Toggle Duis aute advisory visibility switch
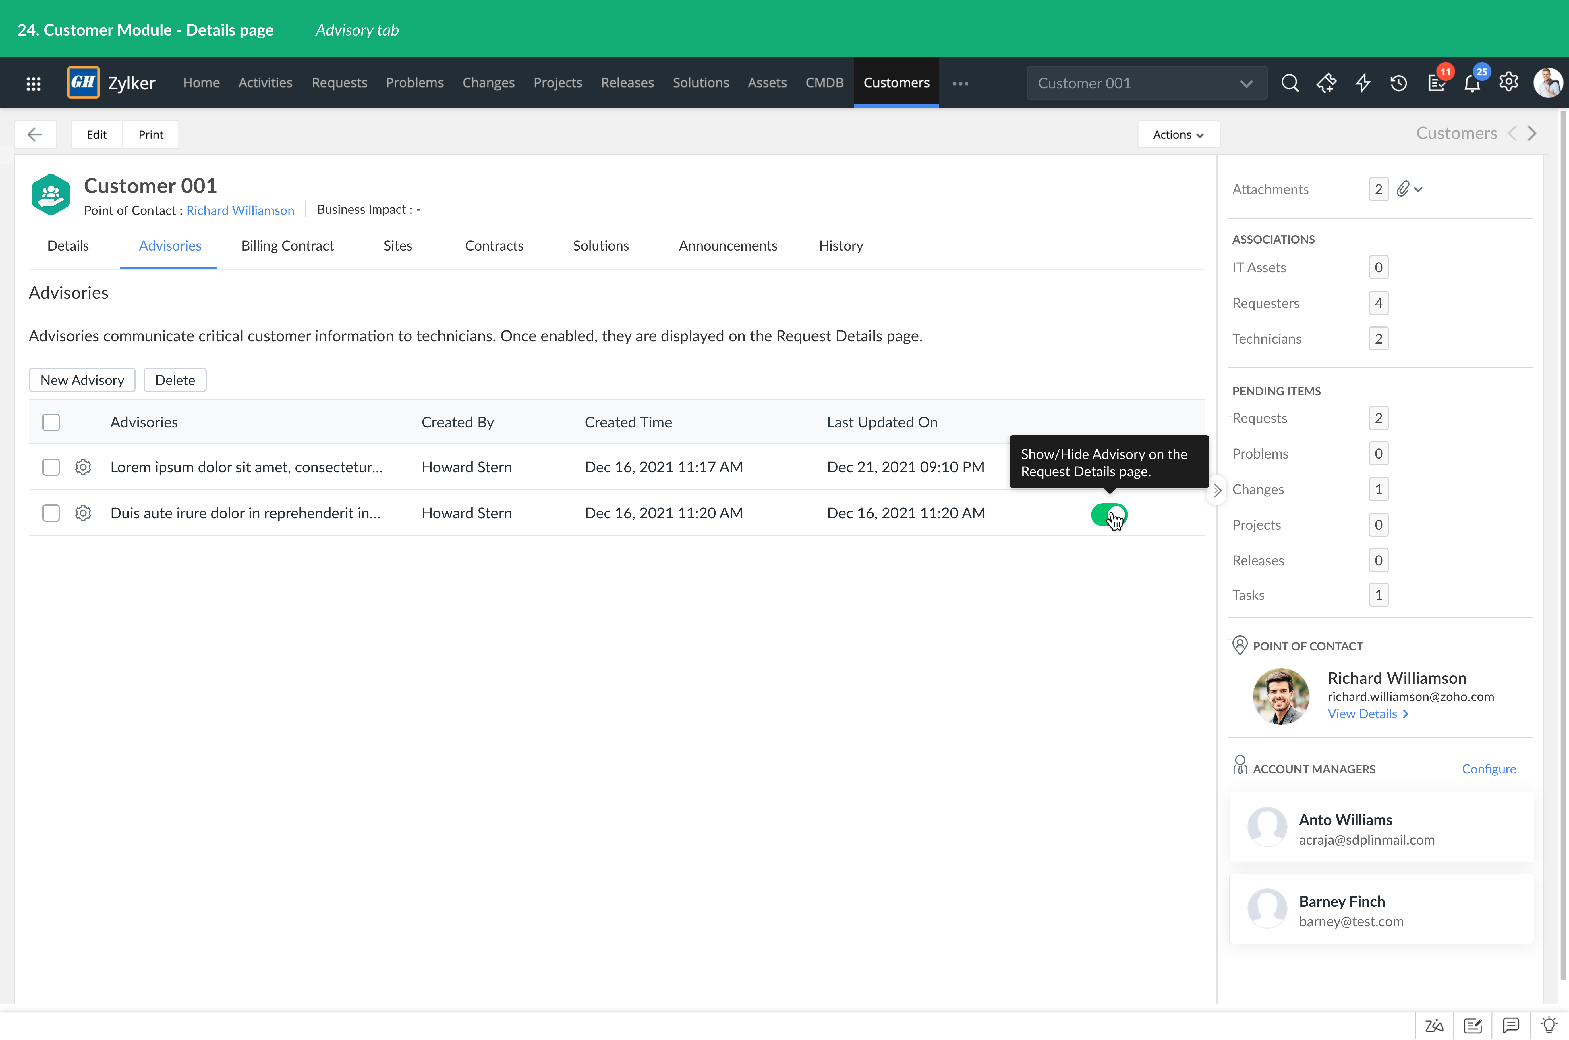 pos(1109,515)
